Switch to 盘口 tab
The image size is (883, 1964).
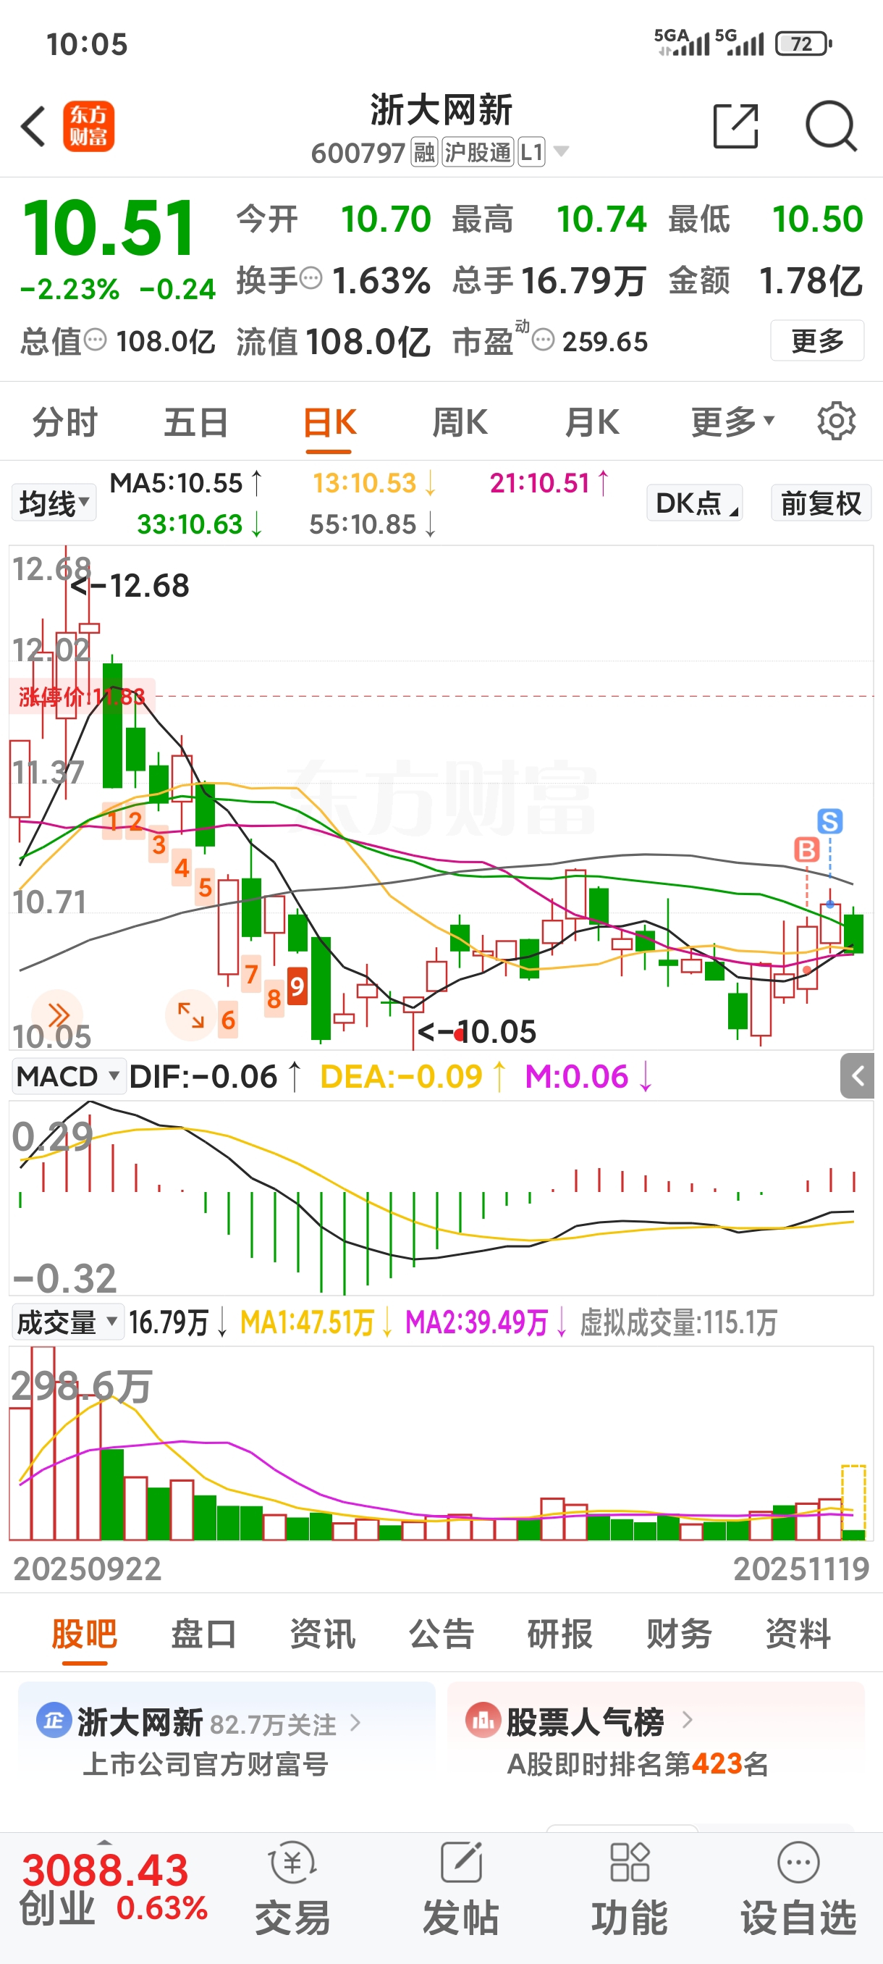click(x=203, y=1633)
